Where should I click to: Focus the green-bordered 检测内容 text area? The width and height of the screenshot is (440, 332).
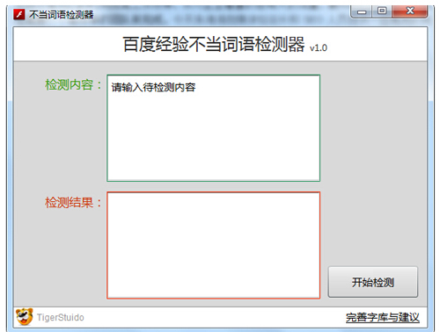tap(214, 128)
